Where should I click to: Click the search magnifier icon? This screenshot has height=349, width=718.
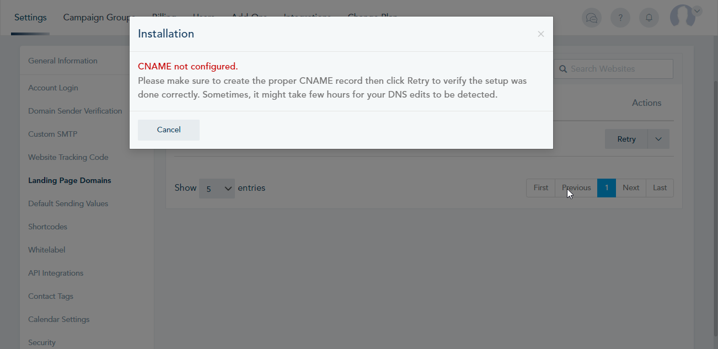point(563,69)
